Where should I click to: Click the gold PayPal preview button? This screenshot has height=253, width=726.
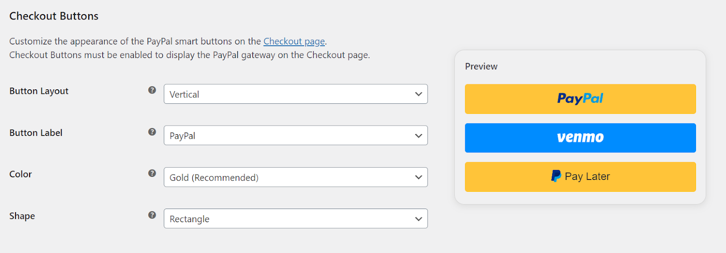click(580, 99)
